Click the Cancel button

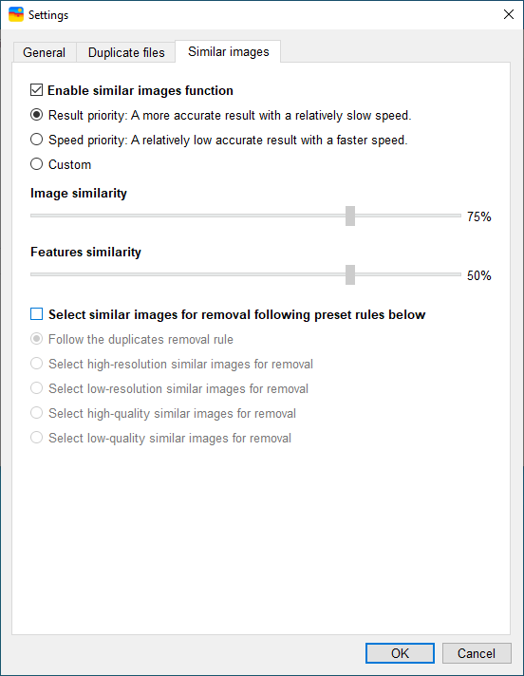pyautogui.click(x=477, y=653)
